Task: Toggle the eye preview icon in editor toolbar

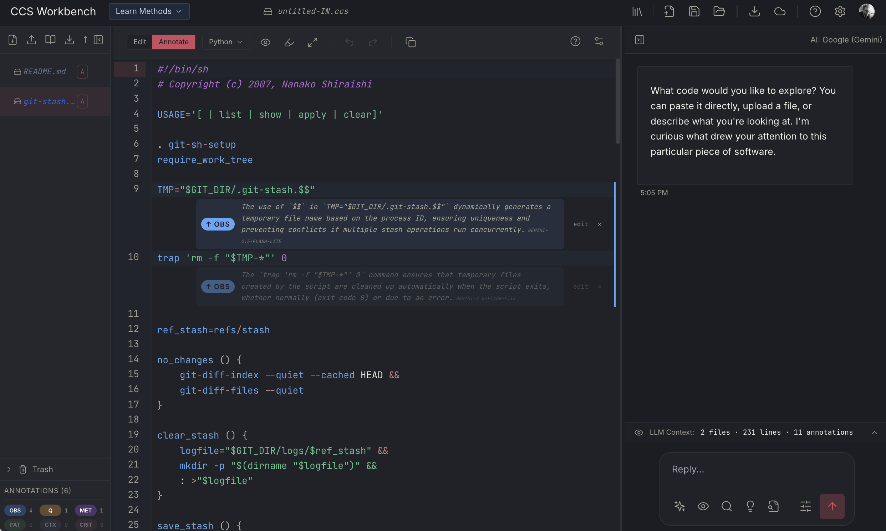Action: (265, 42)
